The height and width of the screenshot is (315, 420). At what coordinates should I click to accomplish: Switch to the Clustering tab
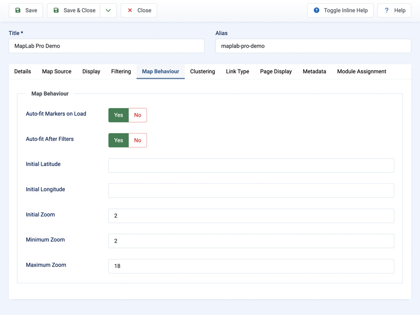click(203, 71)
